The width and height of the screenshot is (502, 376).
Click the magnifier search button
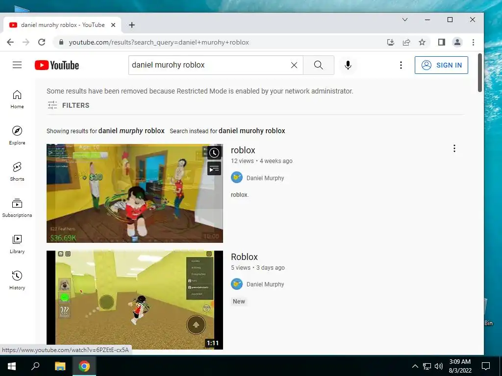[319, 65]
